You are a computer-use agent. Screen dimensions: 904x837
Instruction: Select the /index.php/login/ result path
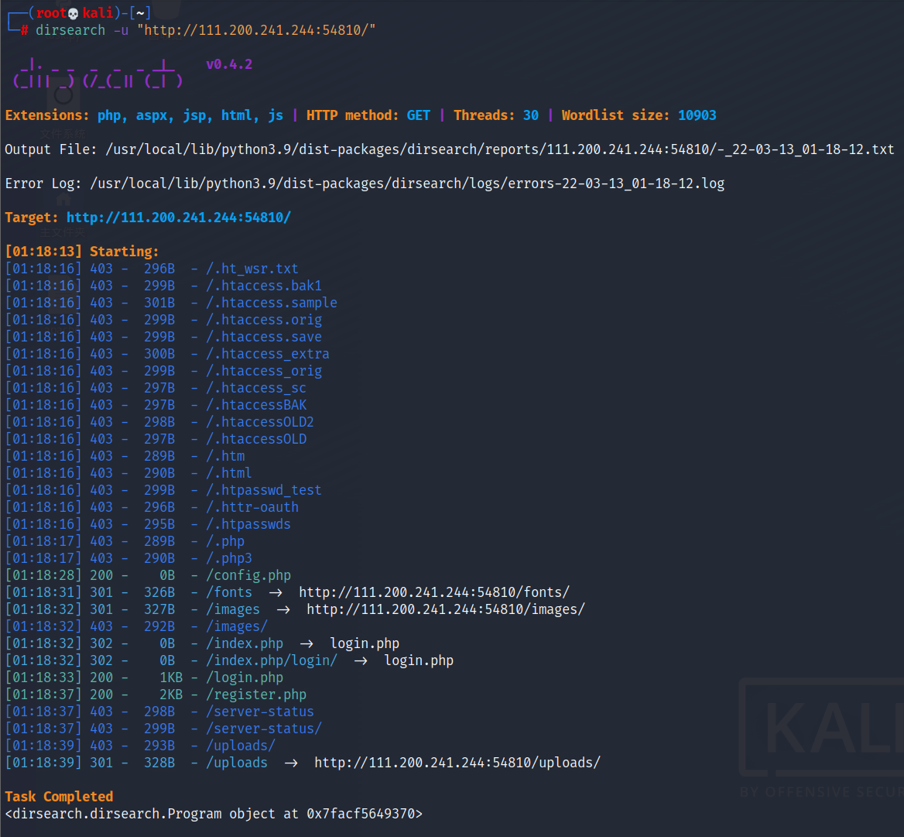pyautogui.click(x=272, y=660)
